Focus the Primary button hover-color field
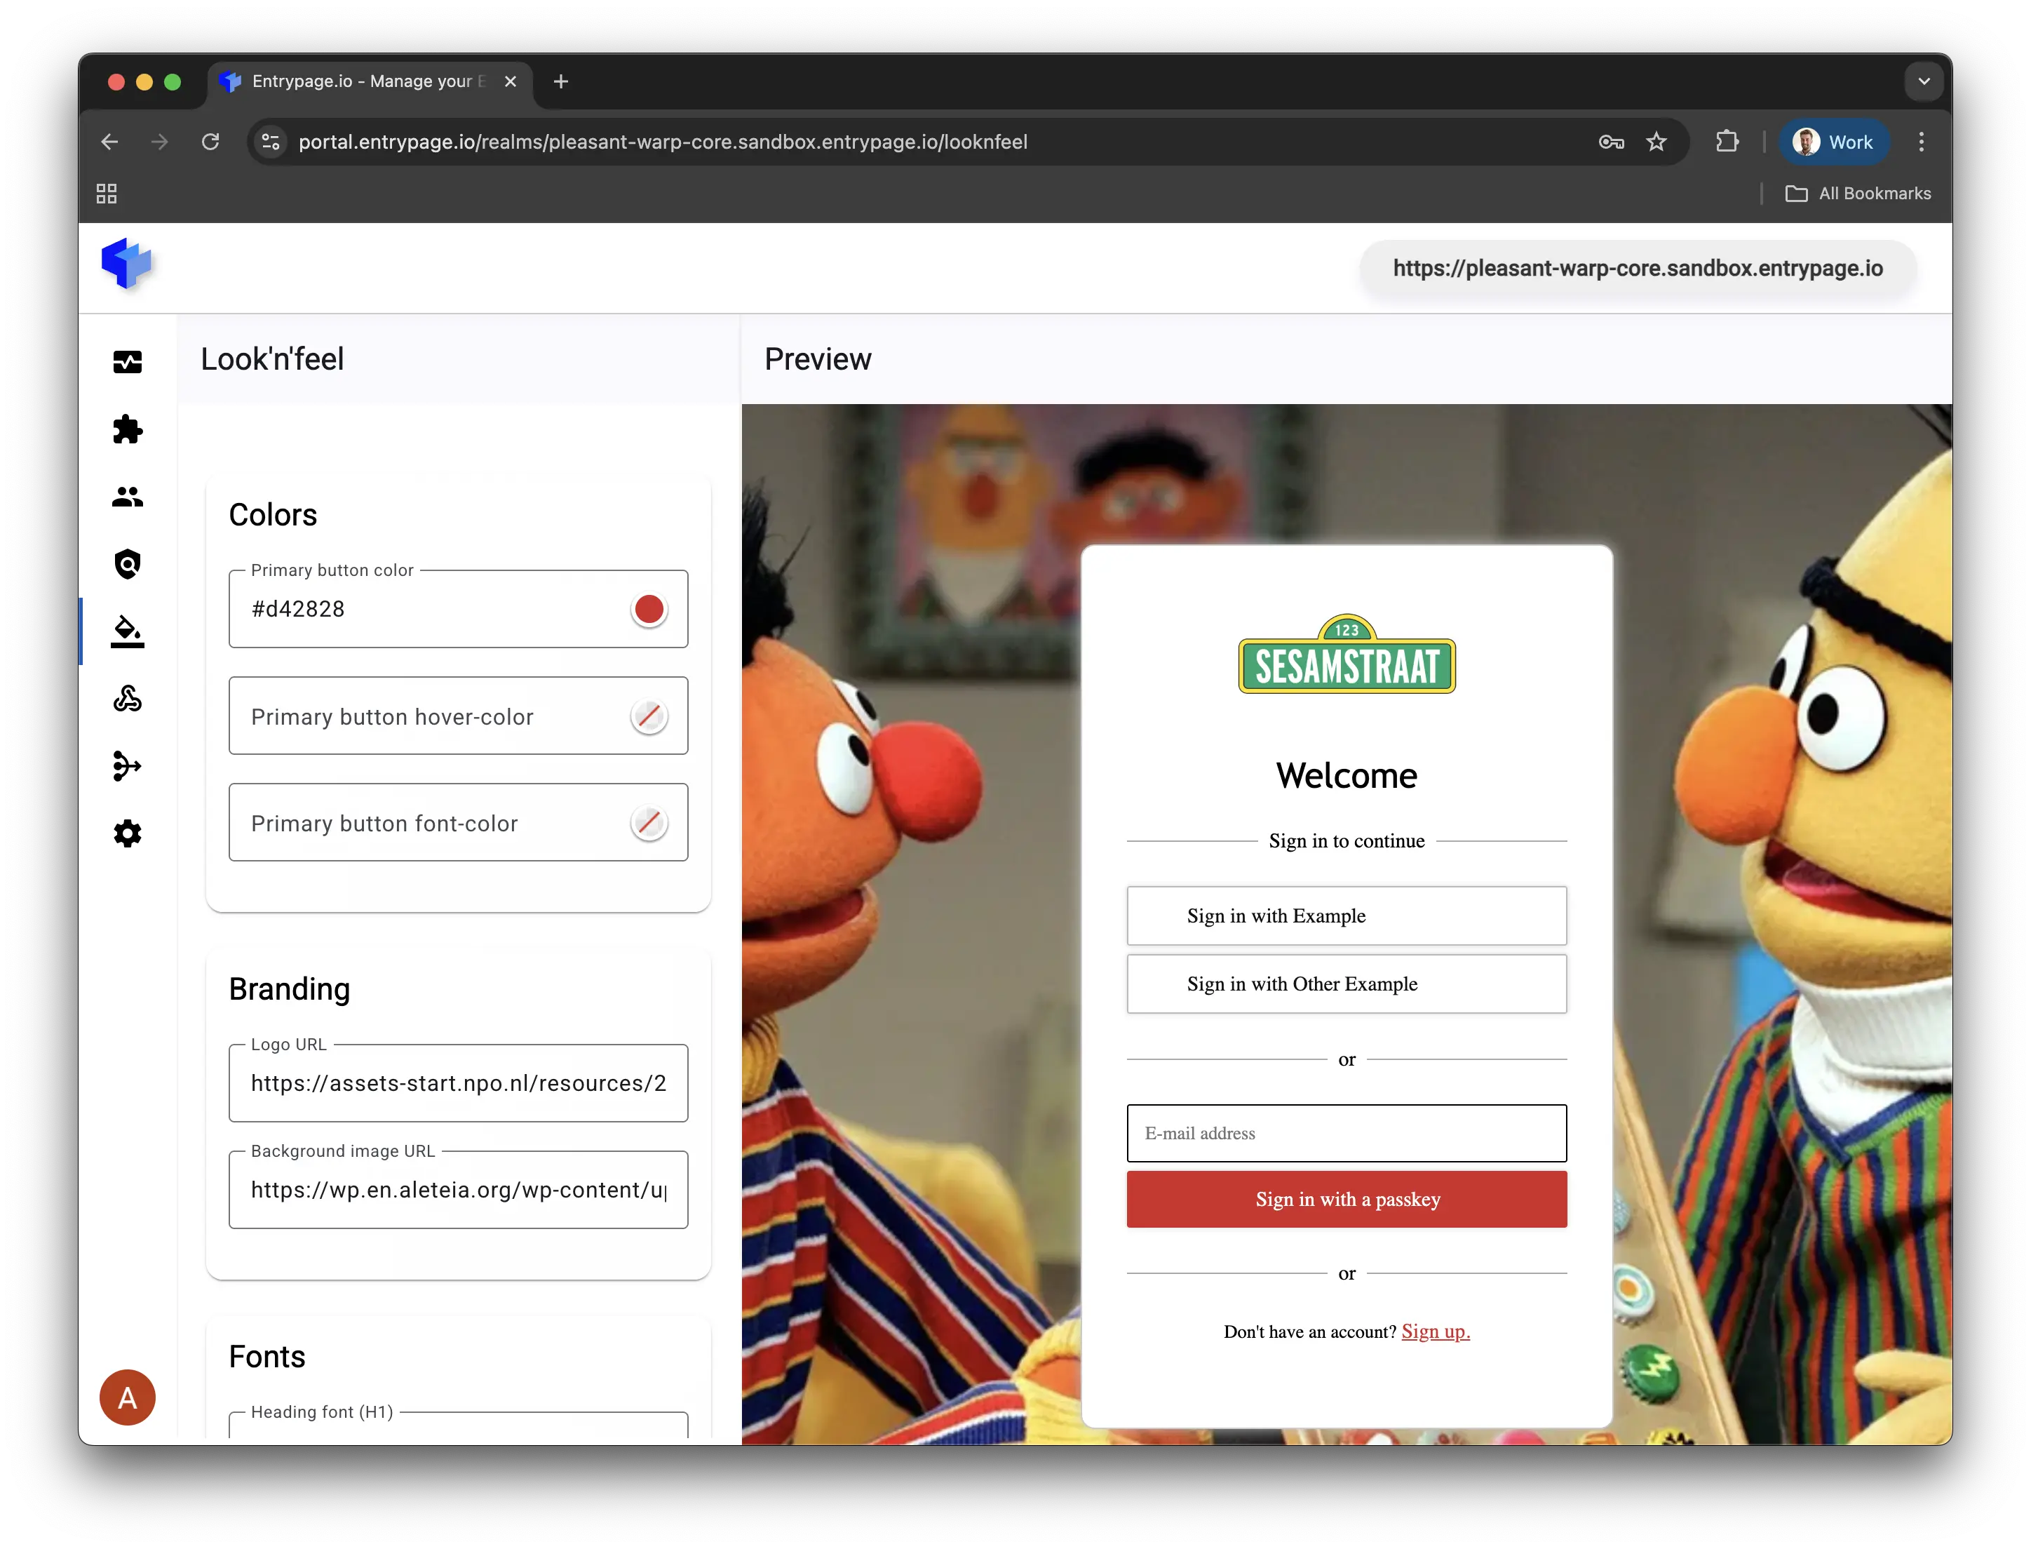Screen dimensions: 2031x1549 coord(458,716)
